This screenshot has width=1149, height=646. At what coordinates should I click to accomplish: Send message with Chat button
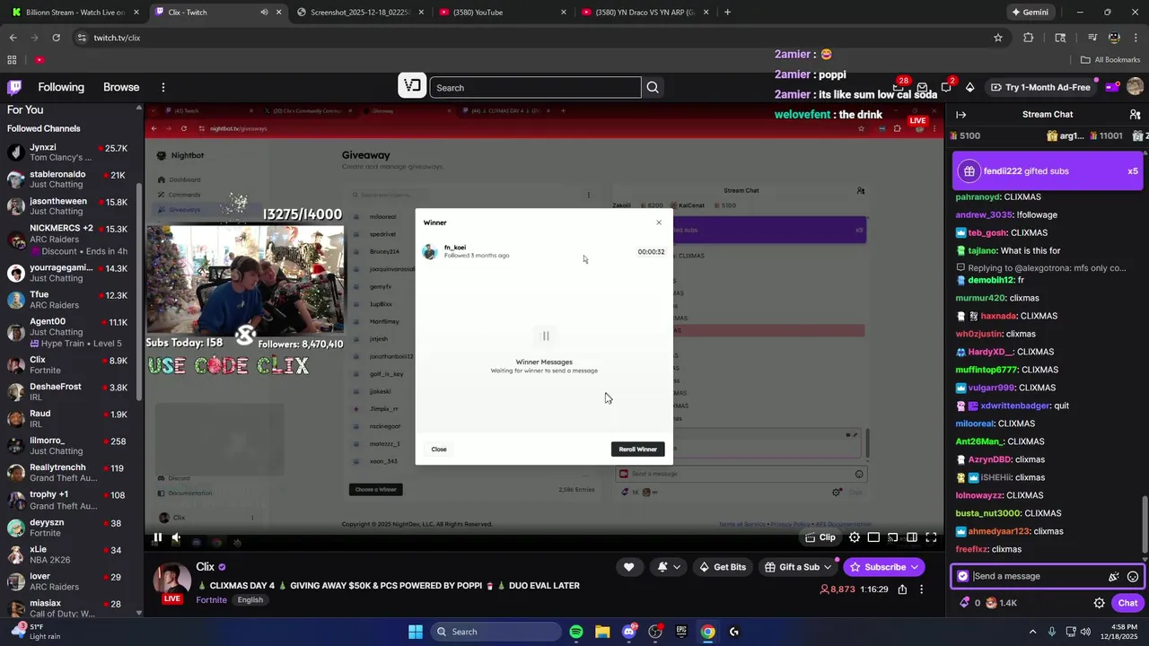[x=1127, y=603]
